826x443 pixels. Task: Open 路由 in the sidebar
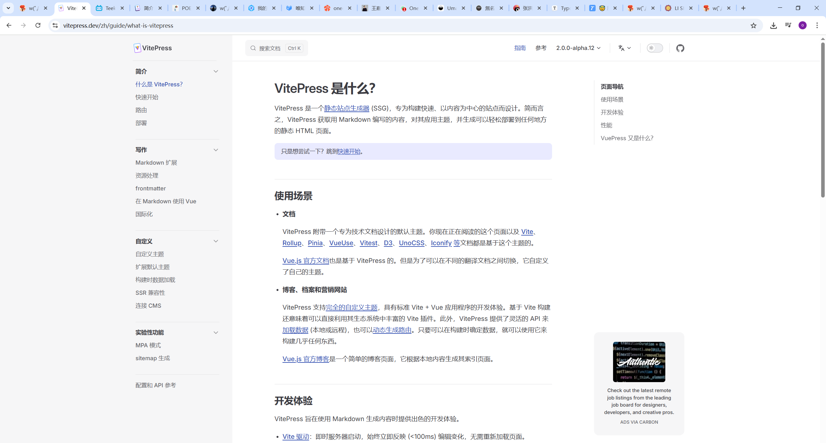tap(141, 110)
